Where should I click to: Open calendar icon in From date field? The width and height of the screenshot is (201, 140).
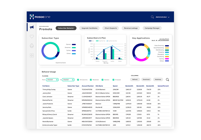57,80
